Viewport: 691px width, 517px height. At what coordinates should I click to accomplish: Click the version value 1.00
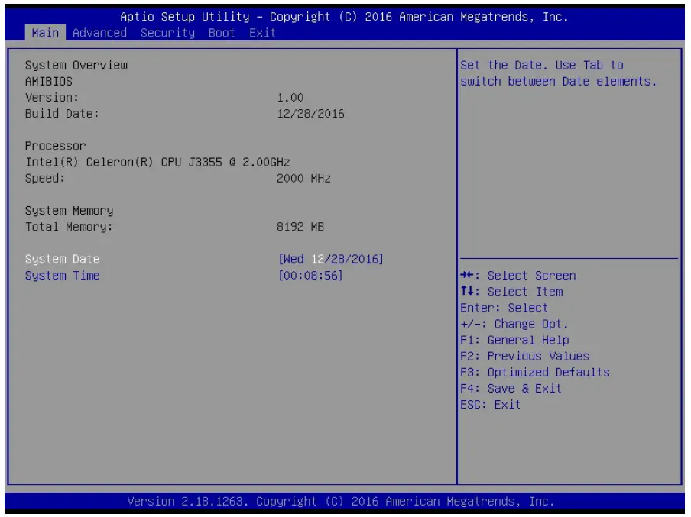pos(290,97)
